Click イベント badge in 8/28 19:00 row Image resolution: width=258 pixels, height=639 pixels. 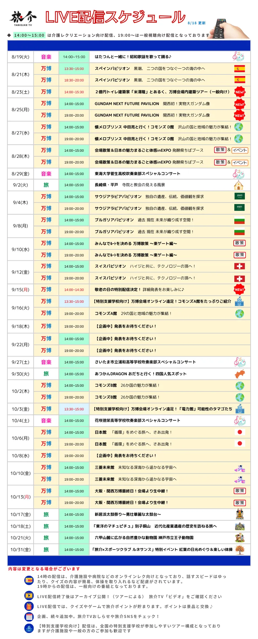[240, 162]
